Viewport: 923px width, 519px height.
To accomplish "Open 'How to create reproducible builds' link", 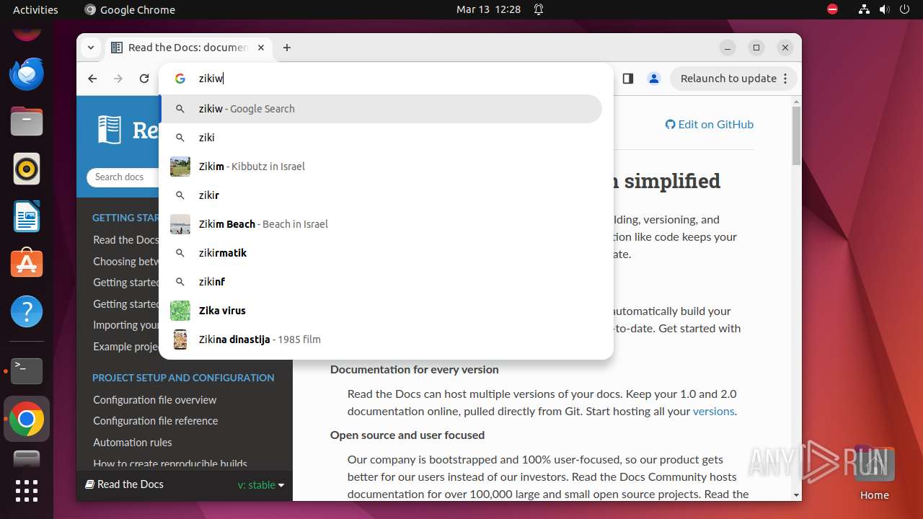I will click(x=169, y=463).
